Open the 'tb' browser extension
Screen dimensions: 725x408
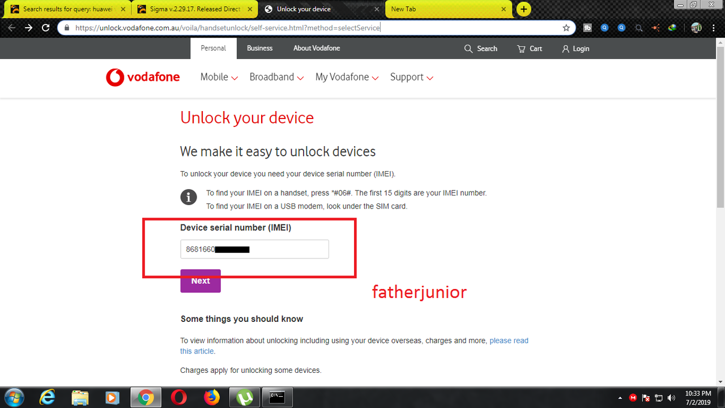(588, 27)
